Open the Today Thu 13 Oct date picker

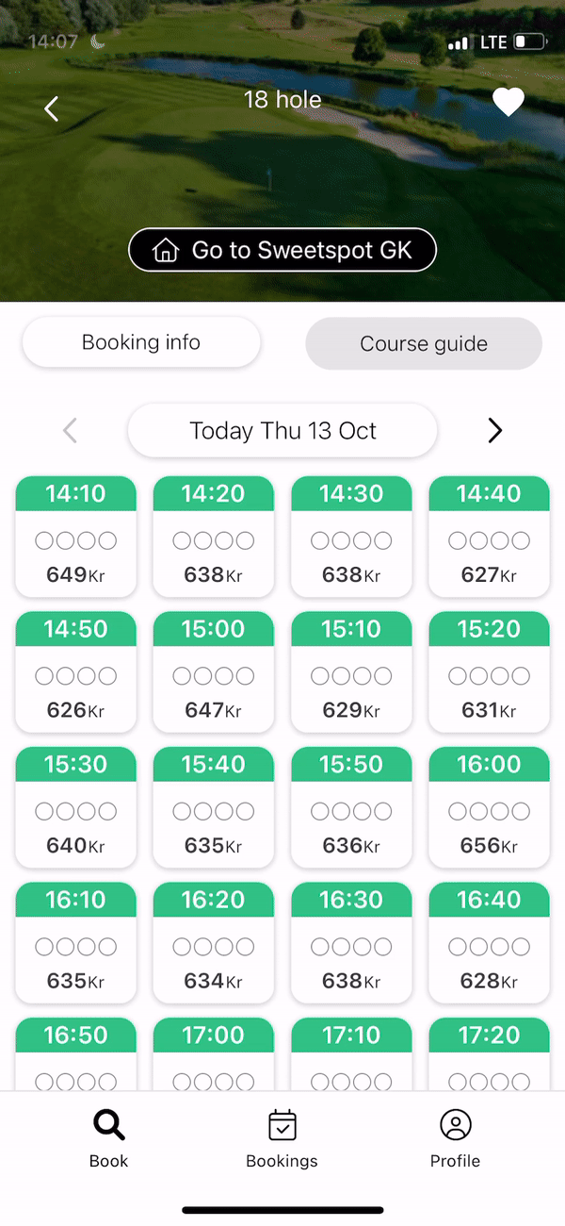(282, 431)
